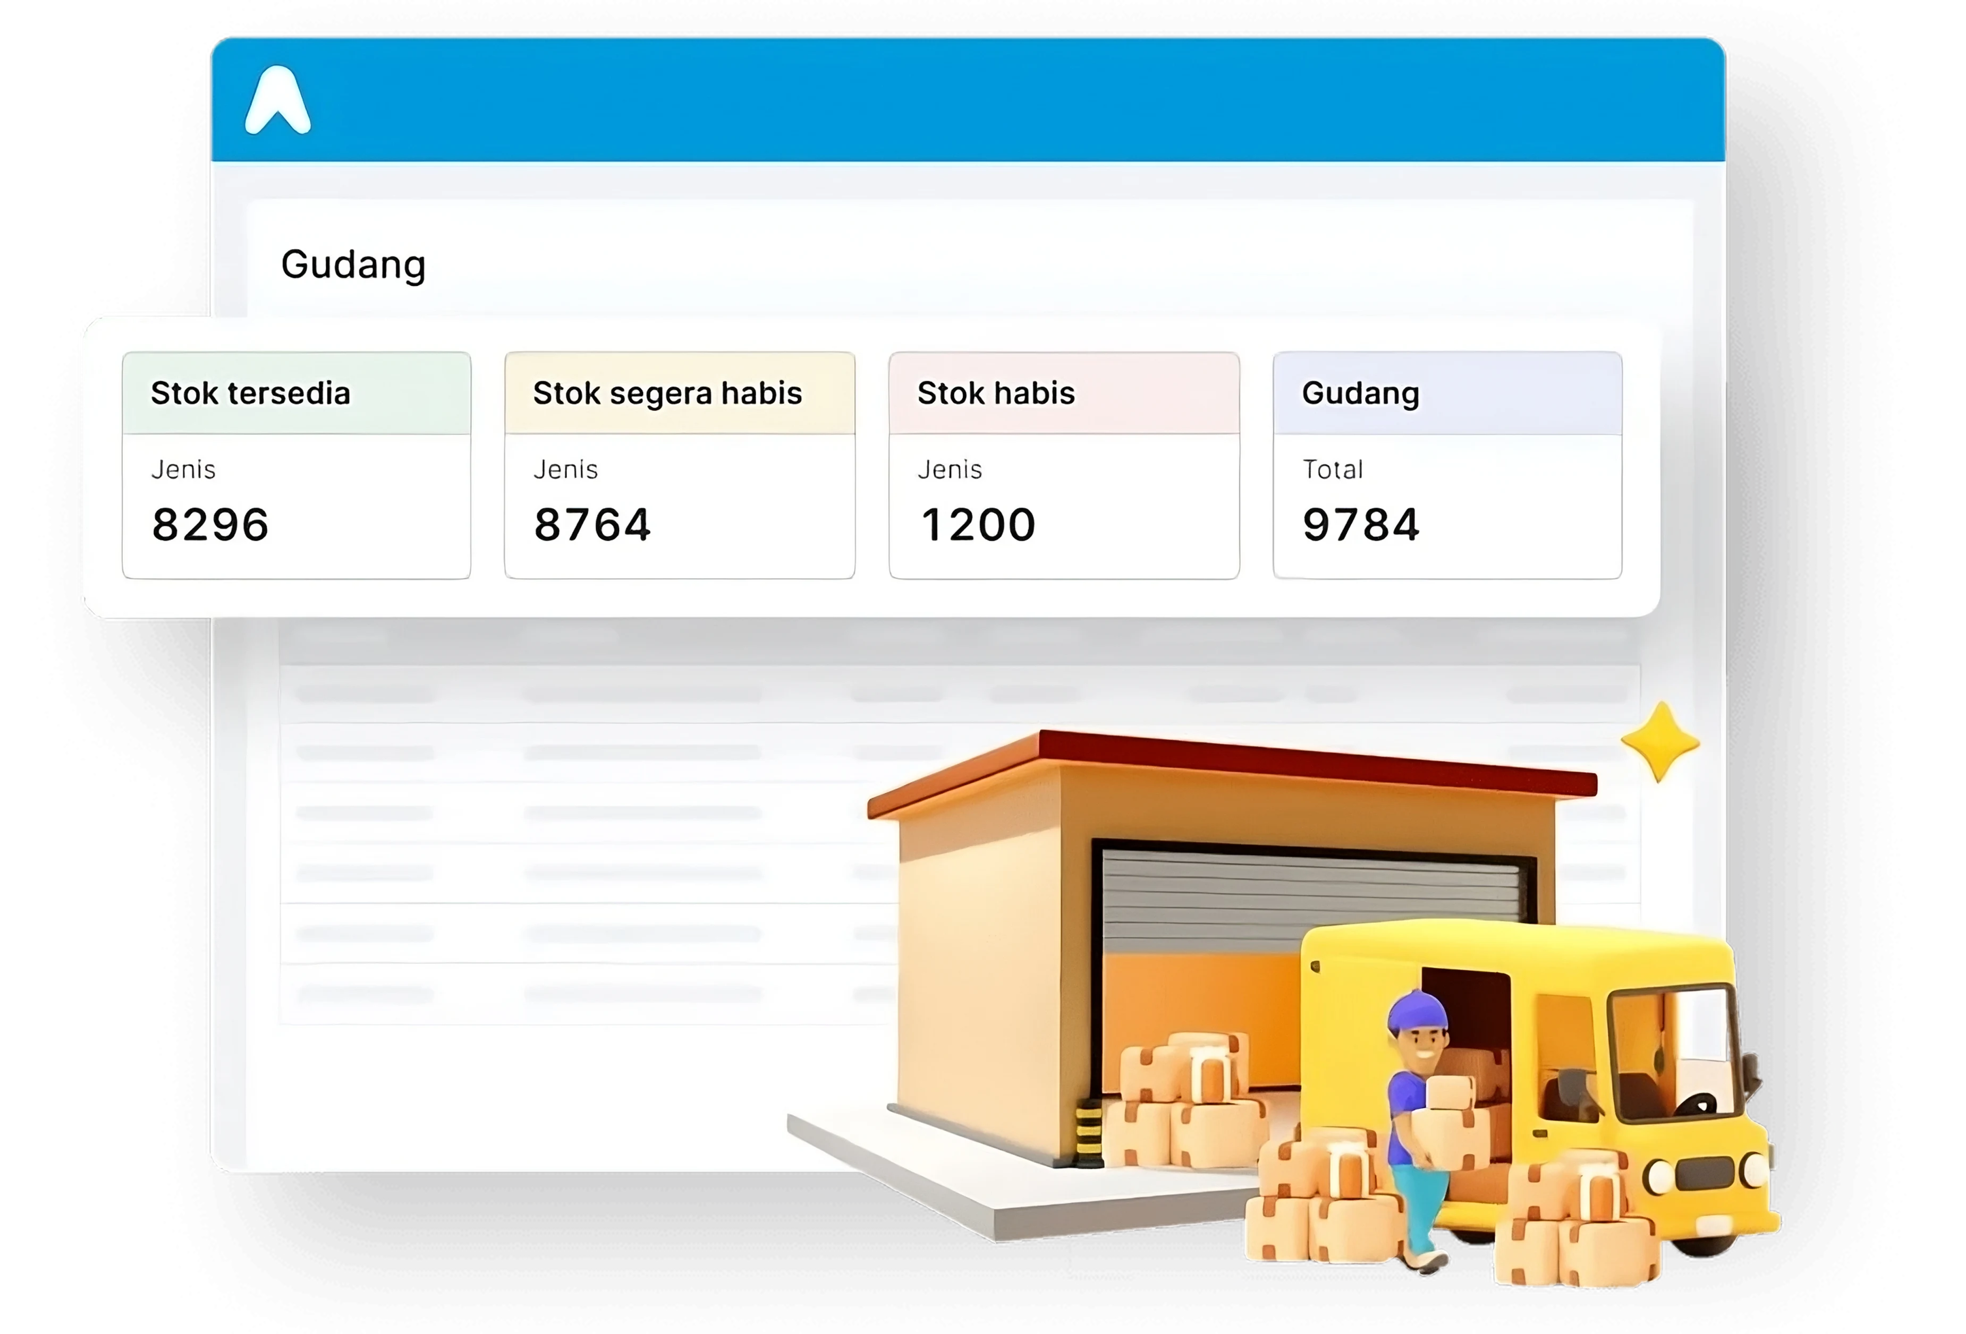Open the Gudang total card
This screenshot has width=1966, height=1334.
(x=1447, y=465)
